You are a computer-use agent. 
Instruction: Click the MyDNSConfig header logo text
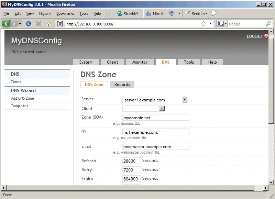[36, 41]
